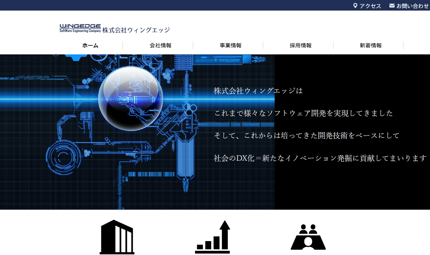Open the お問い合わせ contact link
Image resolution: width=430 pixels, height=255 pixels.
tap(412, 6)
